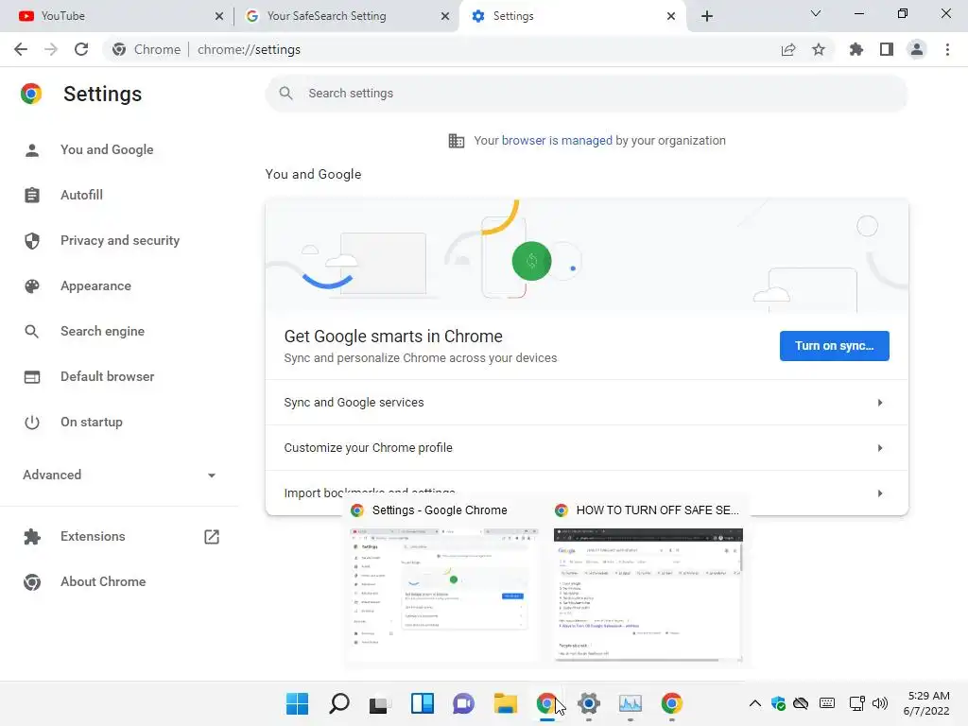Open the Windows Start button
This screenshot has width=968, height=726.
pos(297,703)
